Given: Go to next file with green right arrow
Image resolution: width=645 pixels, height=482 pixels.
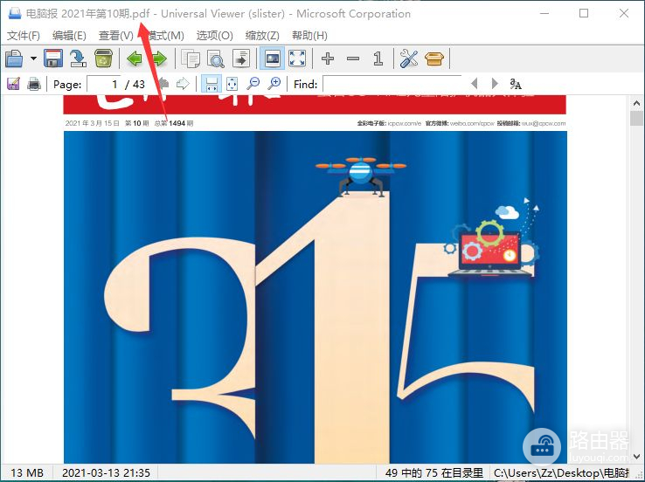Looking at the screenshot, I should (x=159, y=59).
